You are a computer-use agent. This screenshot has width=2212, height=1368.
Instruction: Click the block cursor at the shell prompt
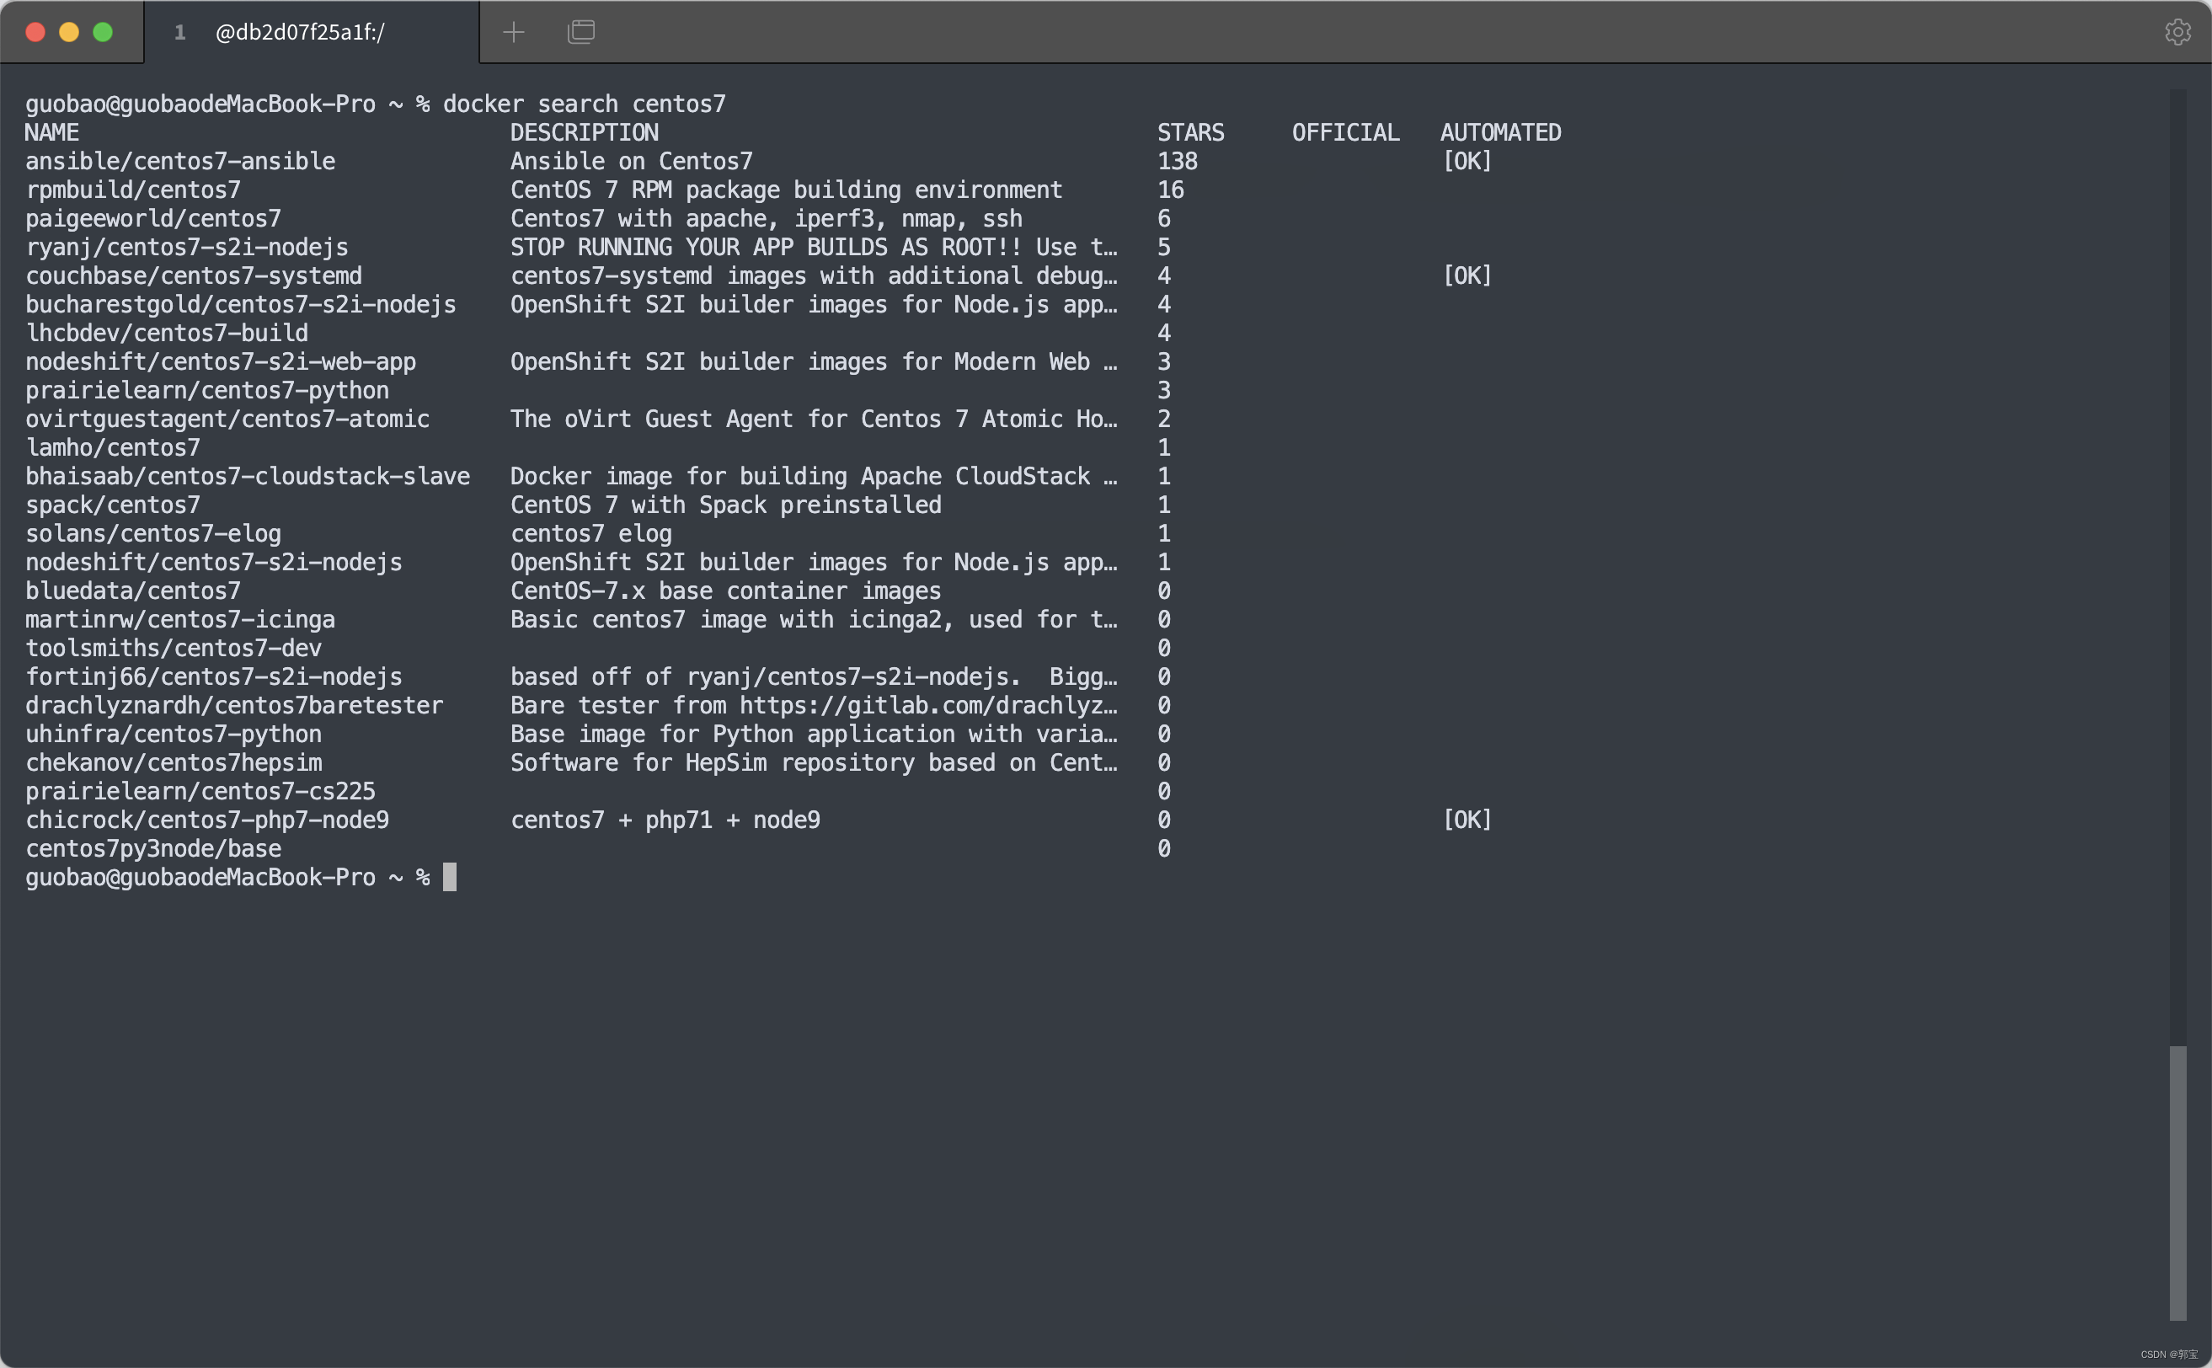click(450, 877)
